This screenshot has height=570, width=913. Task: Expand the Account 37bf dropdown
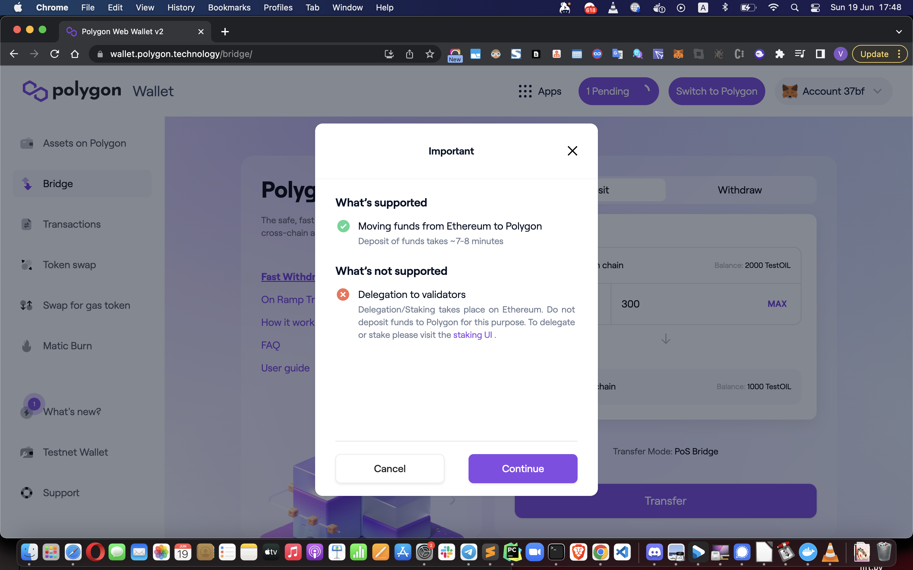click(x=877, y=91)
